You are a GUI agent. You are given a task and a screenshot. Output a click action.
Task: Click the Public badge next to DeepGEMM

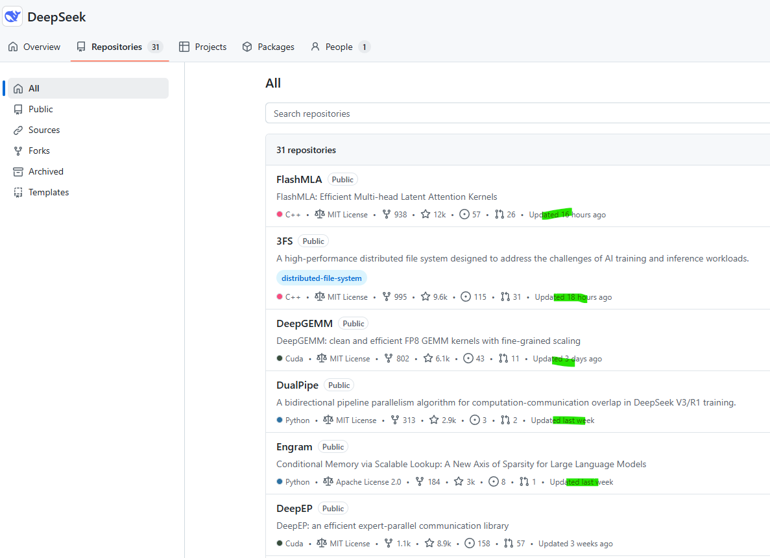pyautogui.click(x=354, y=324)
